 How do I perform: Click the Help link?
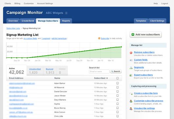156,3
